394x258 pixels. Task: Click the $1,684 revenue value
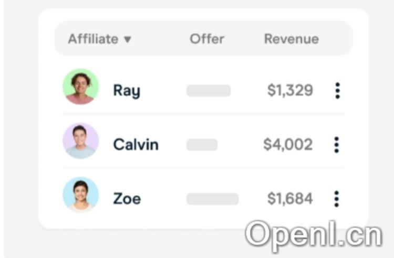point(290,199)
